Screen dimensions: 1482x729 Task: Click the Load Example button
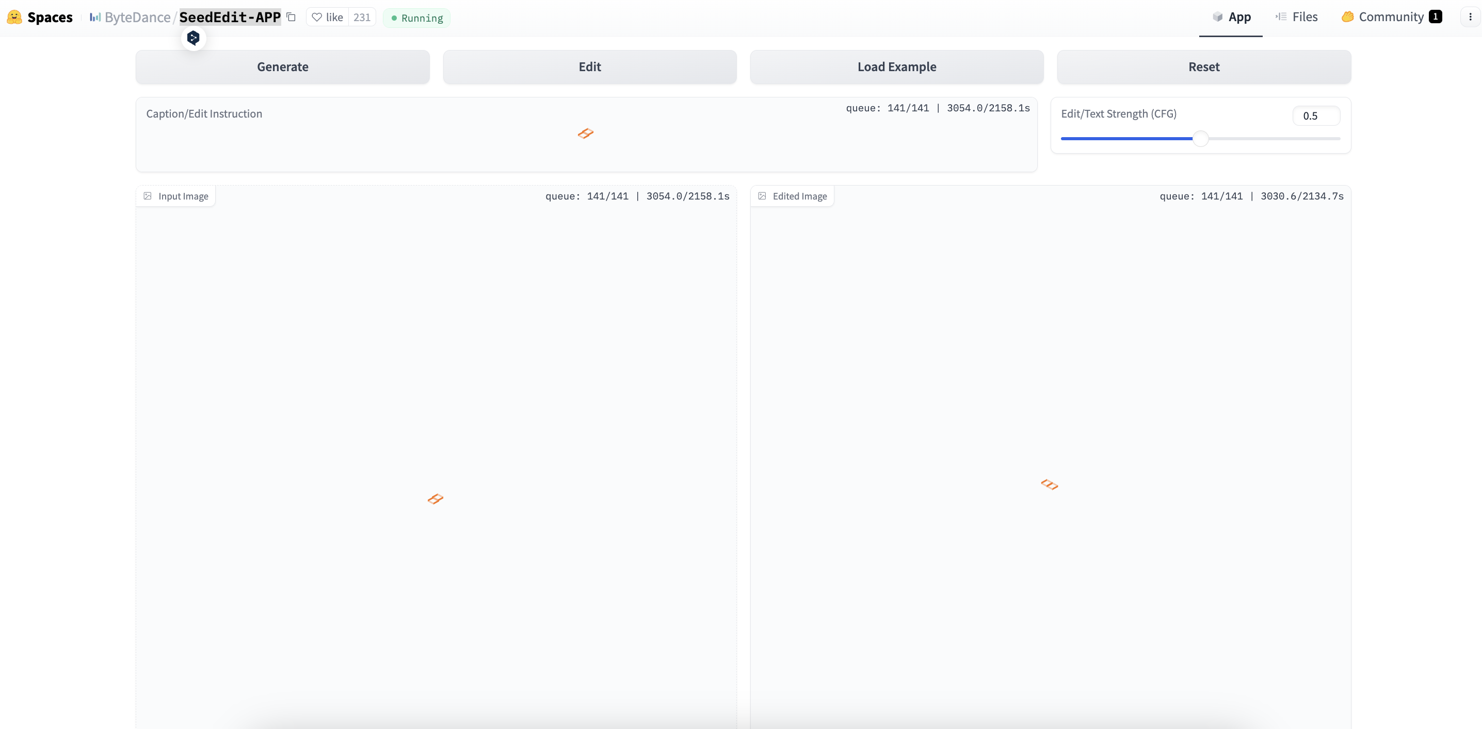896,67
